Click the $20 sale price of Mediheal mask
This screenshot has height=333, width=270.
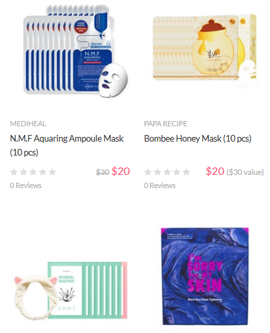pos(120,171)
